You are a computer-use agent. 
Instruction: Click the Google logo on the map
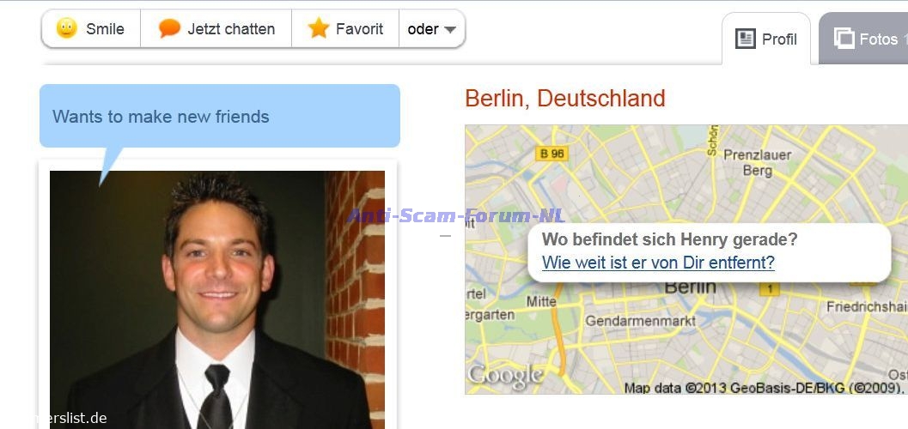click(505, 375)
